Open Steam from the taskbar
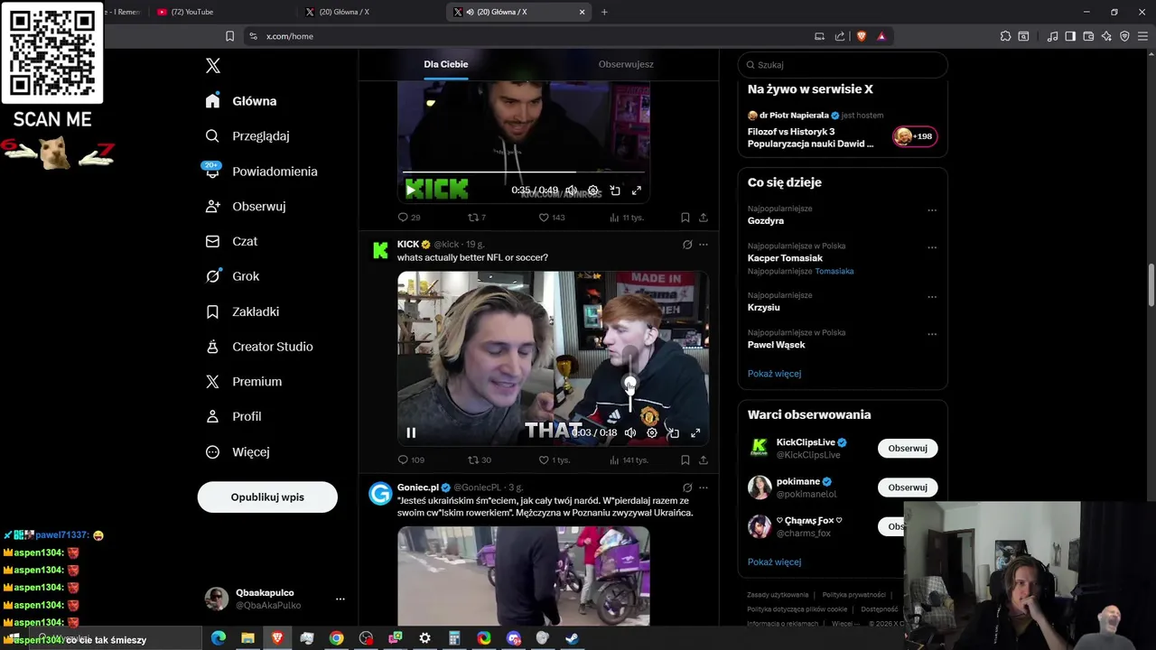 572,638
